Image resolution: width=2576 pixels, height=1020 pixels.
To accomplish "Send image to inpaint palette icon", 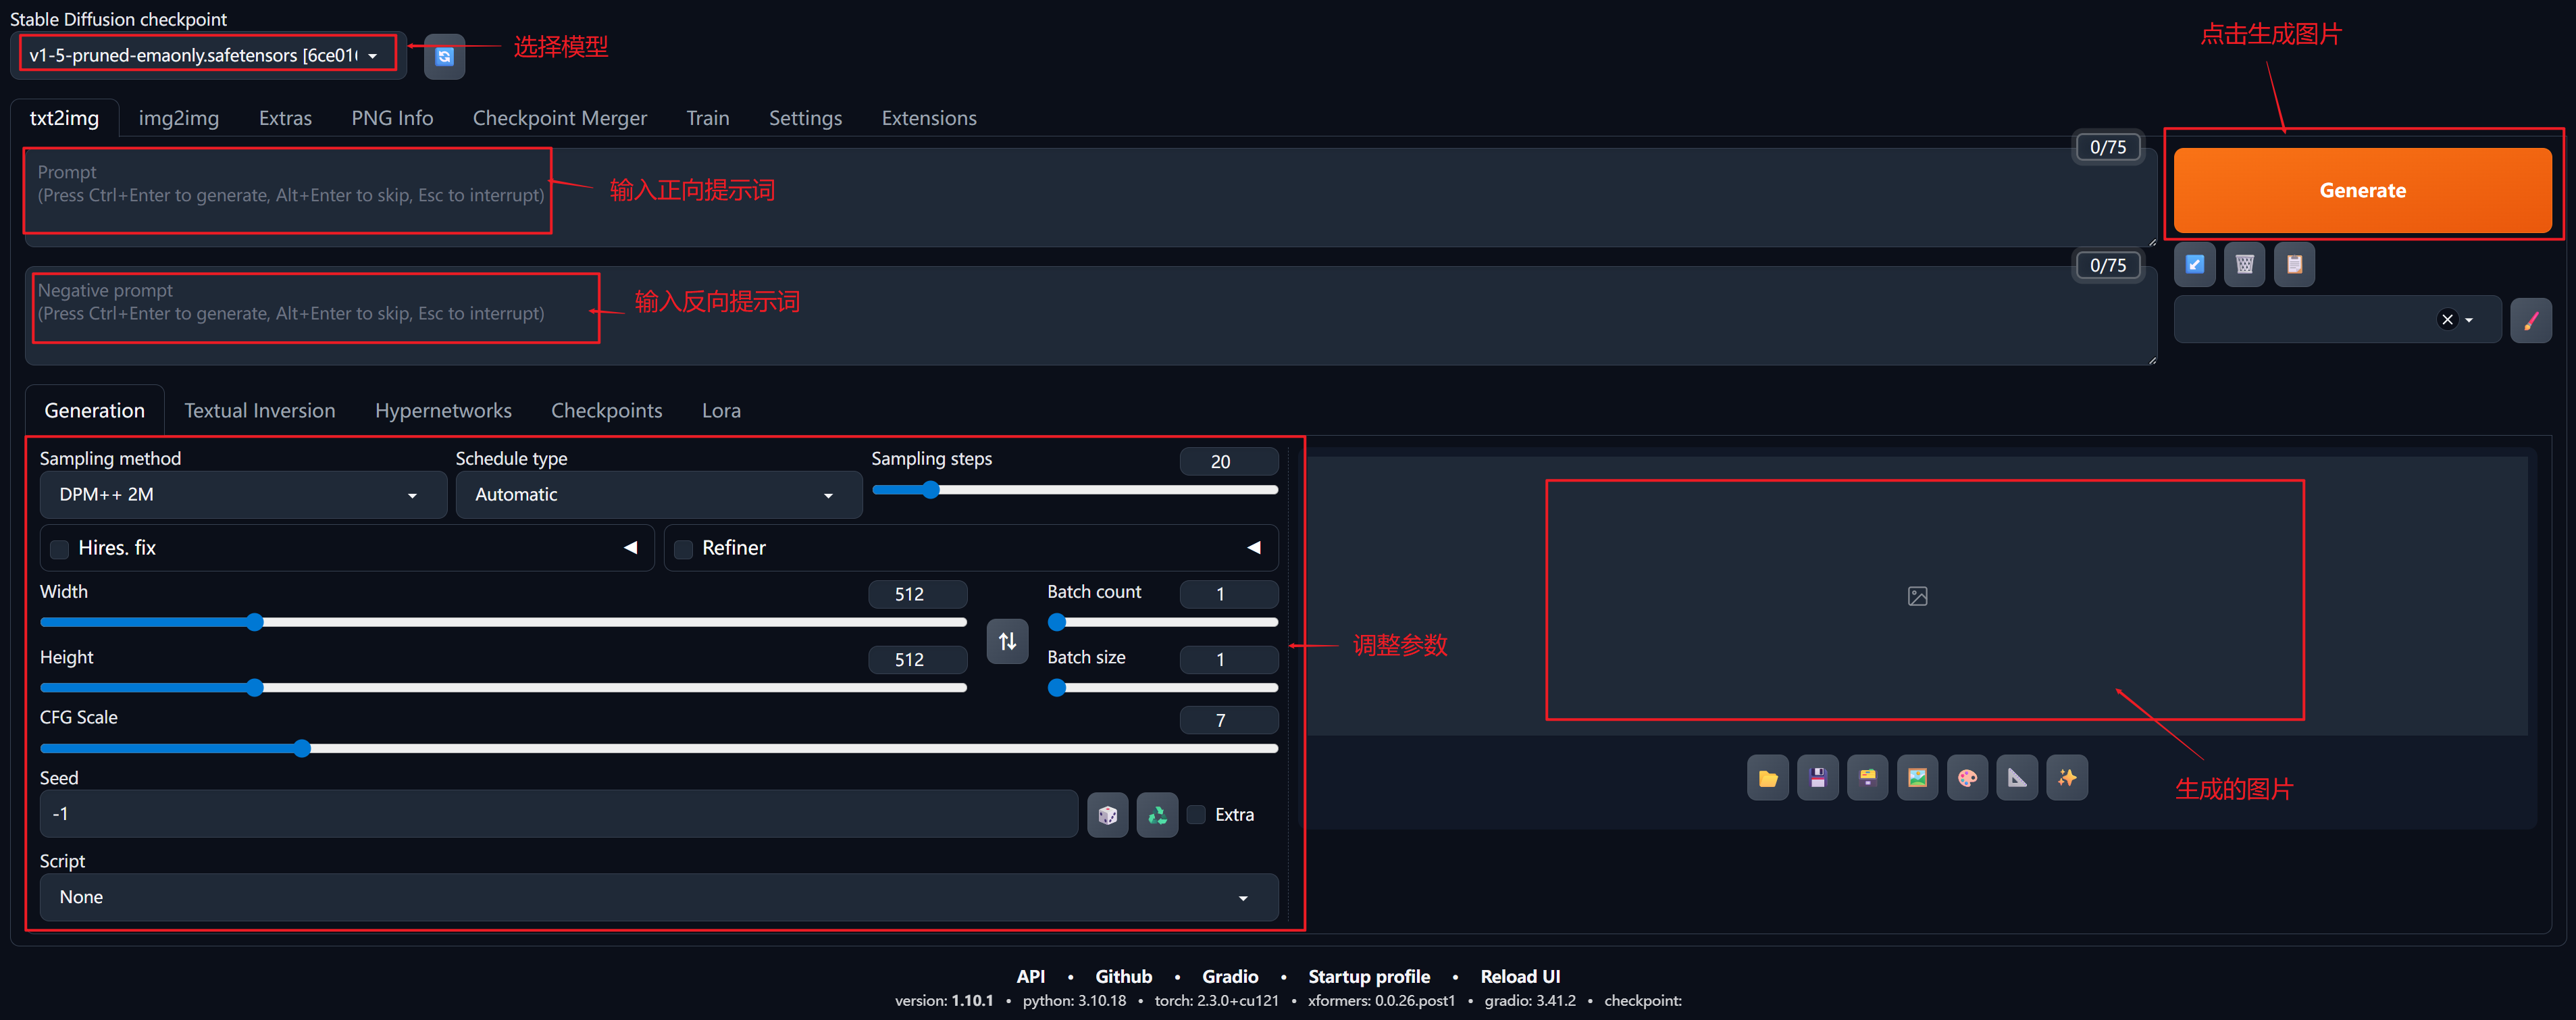I will [1967, 778].
